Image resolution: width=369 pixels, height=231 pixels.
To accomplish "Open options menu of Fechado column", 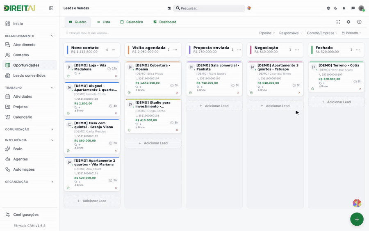I will coord(358,50).
